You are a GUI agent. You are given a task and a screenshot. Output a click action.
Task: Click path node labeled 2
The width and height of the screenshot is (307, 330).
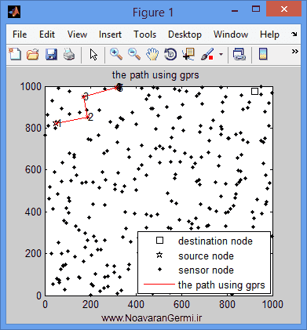[x=87, y=118]
